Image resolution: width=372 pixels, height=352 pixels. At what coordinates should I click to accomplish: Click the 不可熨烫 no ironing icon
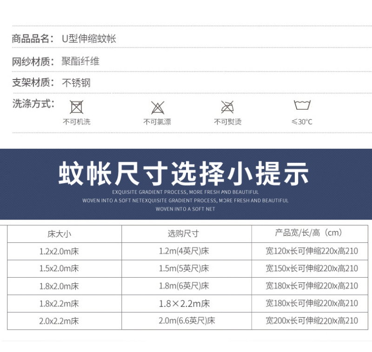tap(227, 107)
